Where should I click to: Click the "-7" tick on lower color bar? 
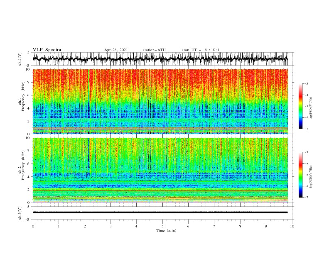(x=307, y=198)
